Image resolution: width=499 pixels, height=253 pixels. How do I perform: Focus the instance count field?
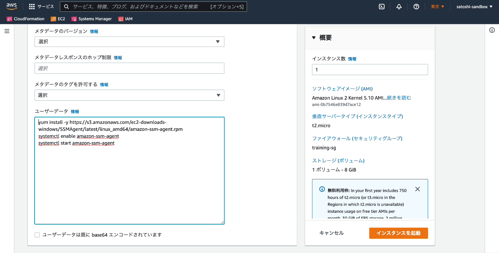(370, 70)
